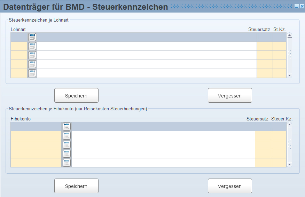Focus Lohnart code field in first row
305x197 pixels.
pos(19,37)
